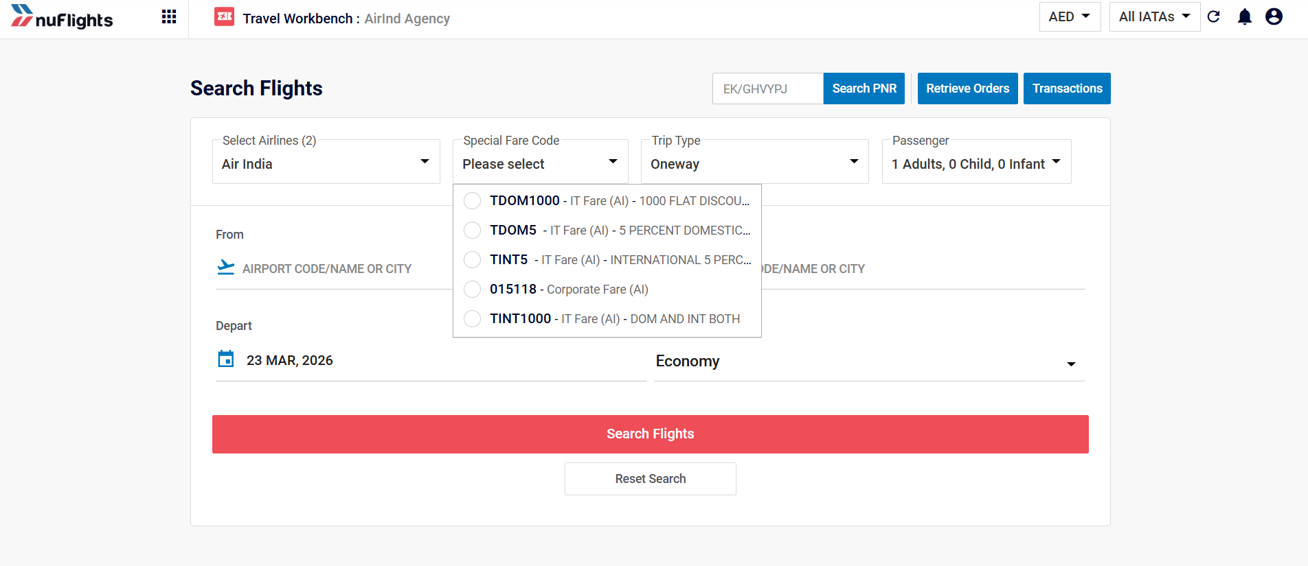The image size is (1308, 566).
Task: Open the Passenger count dropdown
Action: point(976,163)
